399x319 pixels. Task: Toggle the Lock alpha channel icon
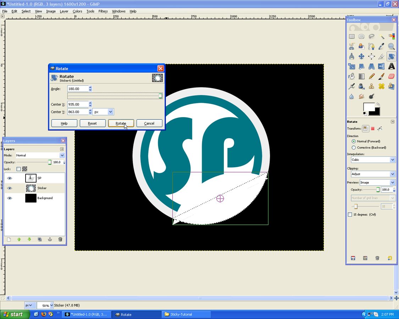[25, 169]
